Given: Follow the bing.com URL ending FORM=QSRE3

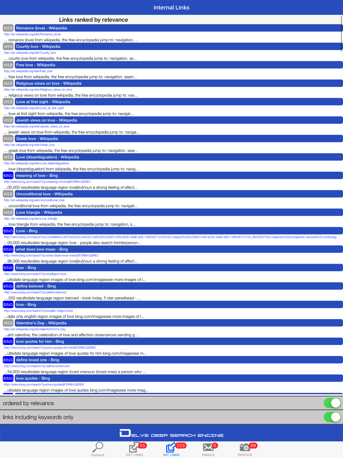Looking at the screenshot, I should 47,182.
